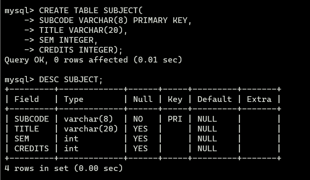Click the CREATE TABLE SUBJECT command line
Image resolution: width=310 pixels, height=180 pixels.
(x=73, y=11)
